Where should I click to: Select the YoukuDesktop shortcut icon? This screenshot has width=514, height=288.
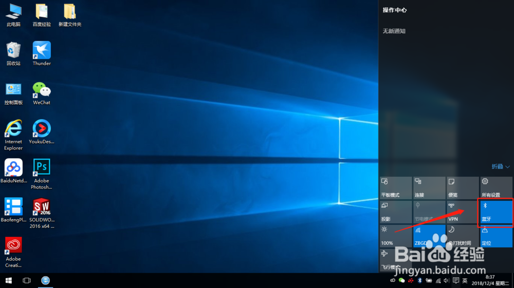42,132
